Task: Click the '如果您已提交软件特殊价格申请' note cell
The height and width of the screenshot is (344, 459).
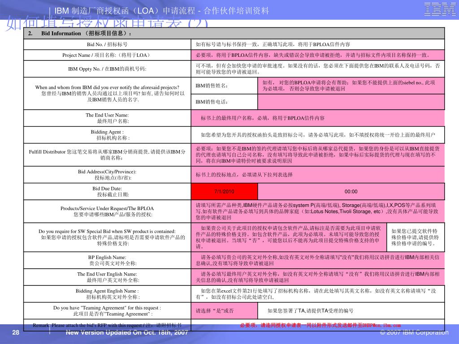Action: [416, 237]
